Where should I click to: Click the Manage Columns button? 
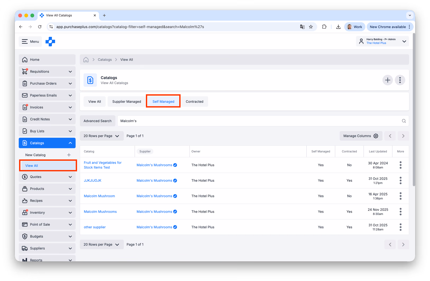(x=361, y=136)
